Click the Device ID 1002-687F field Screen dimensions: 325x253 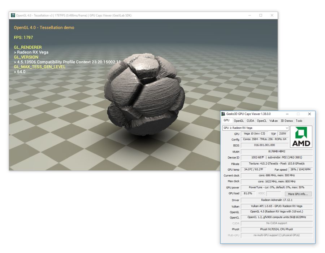click(x=277, y=157)
